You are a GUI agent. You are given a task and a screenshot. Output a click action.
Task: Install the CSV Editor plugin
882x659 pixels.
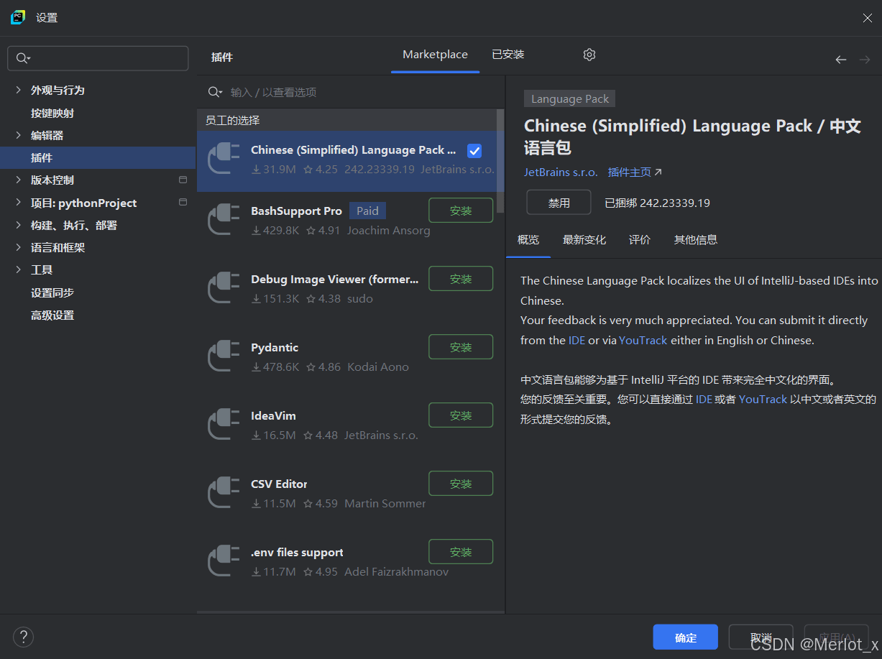click(x=461, y=484)
